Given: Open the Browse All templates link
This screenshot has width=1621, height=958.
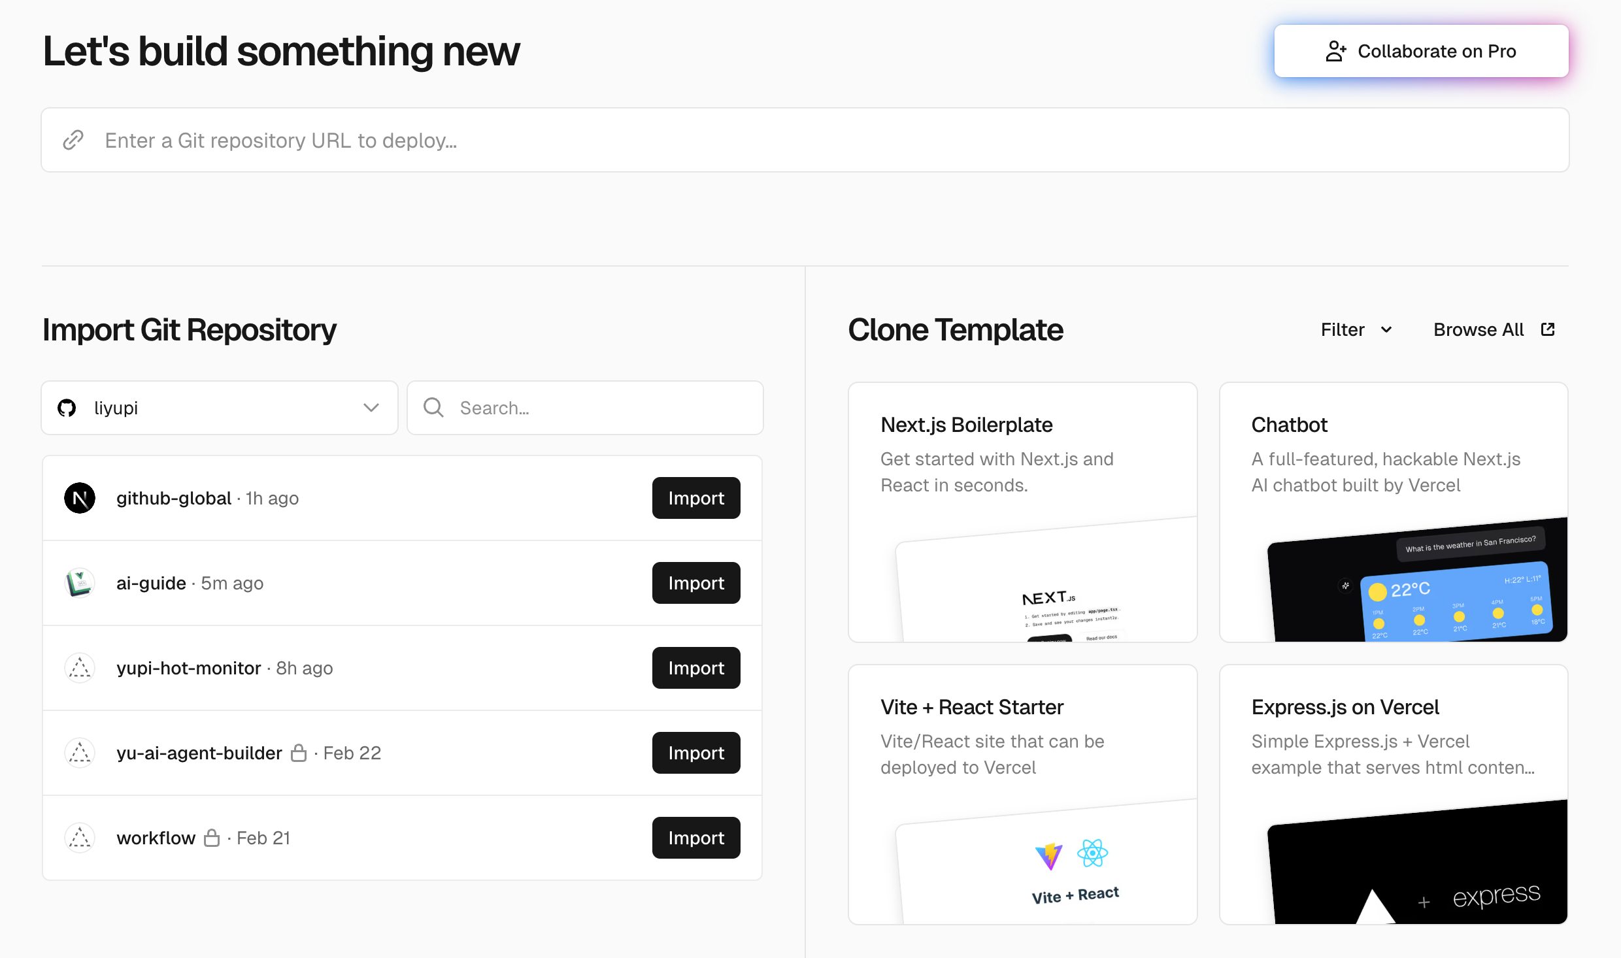Looking at the screenshot, I should [x=1479, y=329].
